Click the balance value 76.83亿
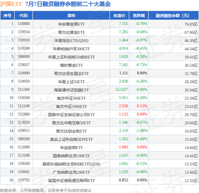Viewport: 199px width, 193px height. point(191,24)
